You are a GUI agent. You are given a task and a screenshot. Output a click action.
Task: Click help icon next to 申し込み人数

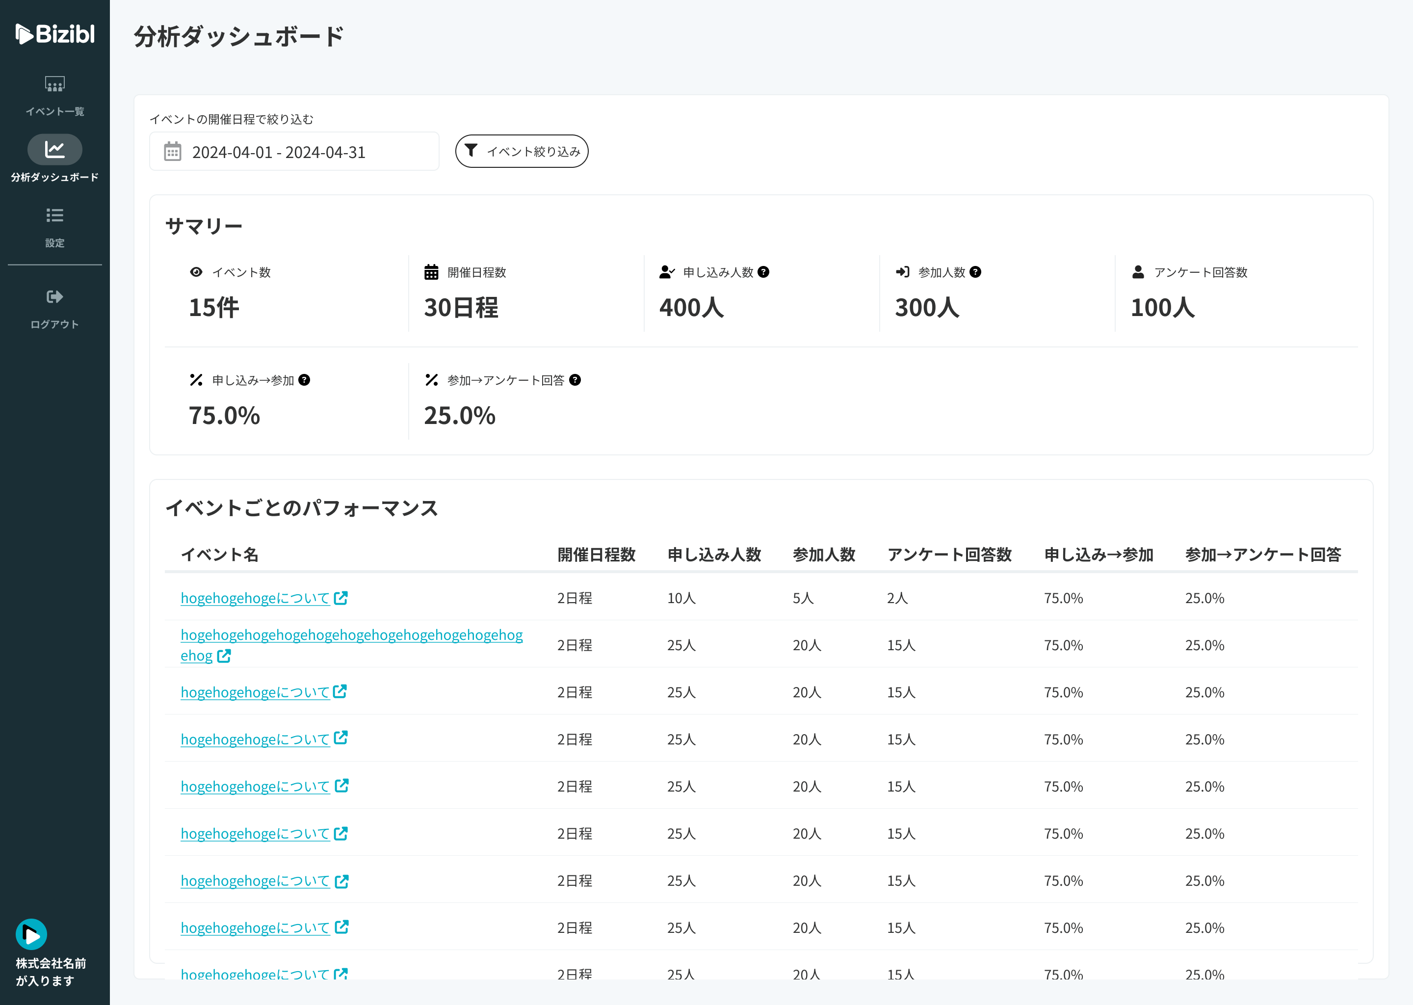(763, 272)
